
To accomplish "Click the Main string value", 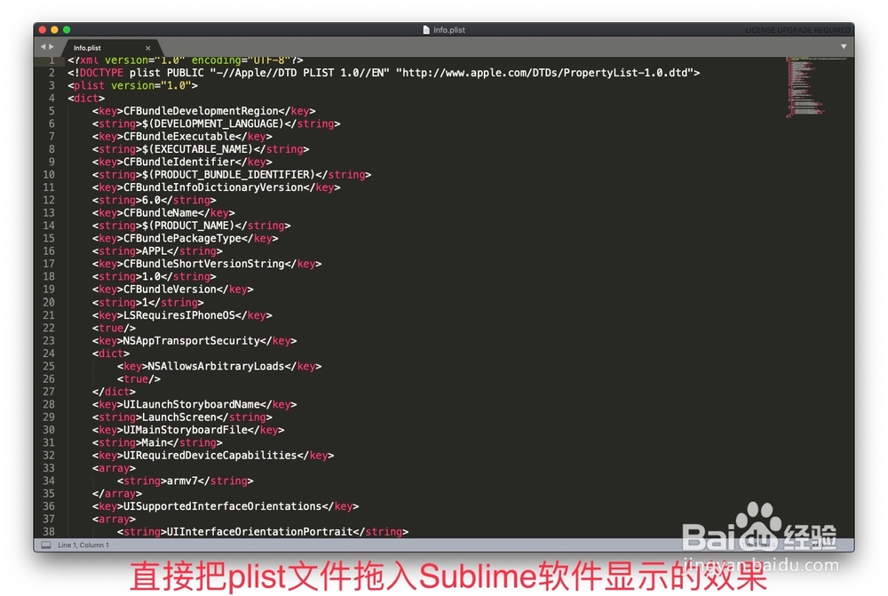I will tap(155, 442).
